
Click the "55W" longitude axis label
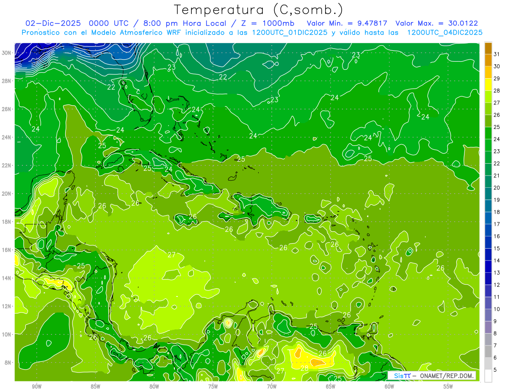(448, 387)
